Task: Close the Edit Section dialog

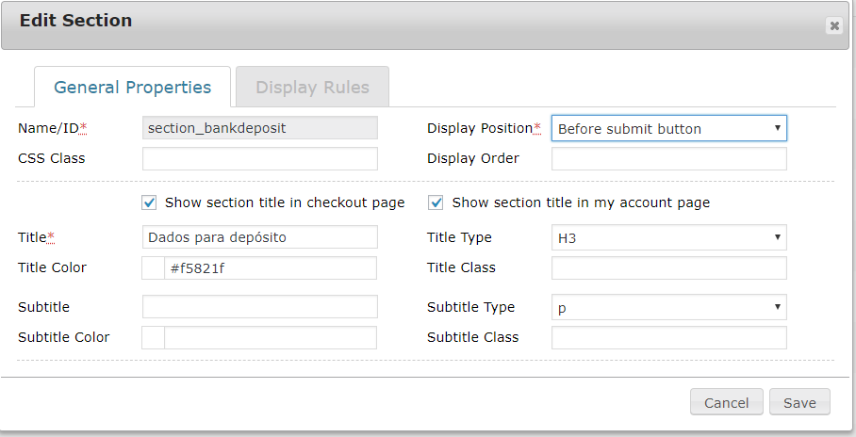Action: click(x=834, y=26)
